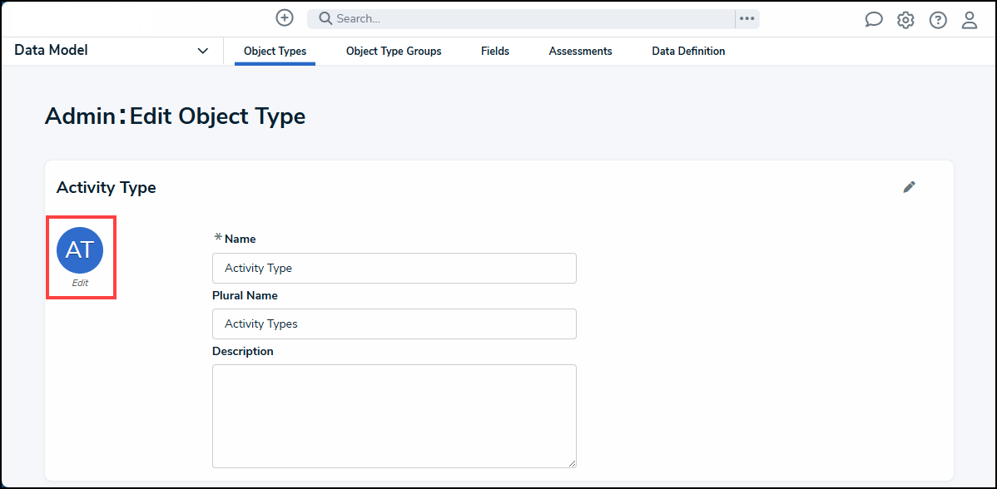The image size is (997, 489).
Task: Expand the Data Model dropdown
Action: [x=202, y=51]
